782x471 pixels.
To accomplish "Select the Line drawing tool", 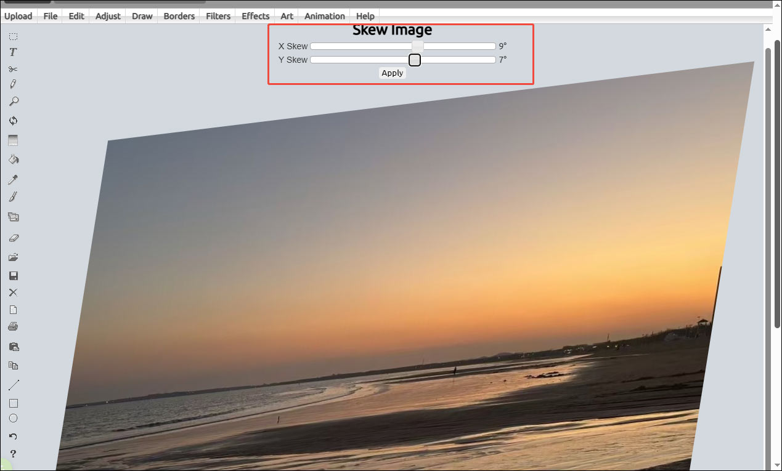I will pyautogui.click(x=13, y=384).
